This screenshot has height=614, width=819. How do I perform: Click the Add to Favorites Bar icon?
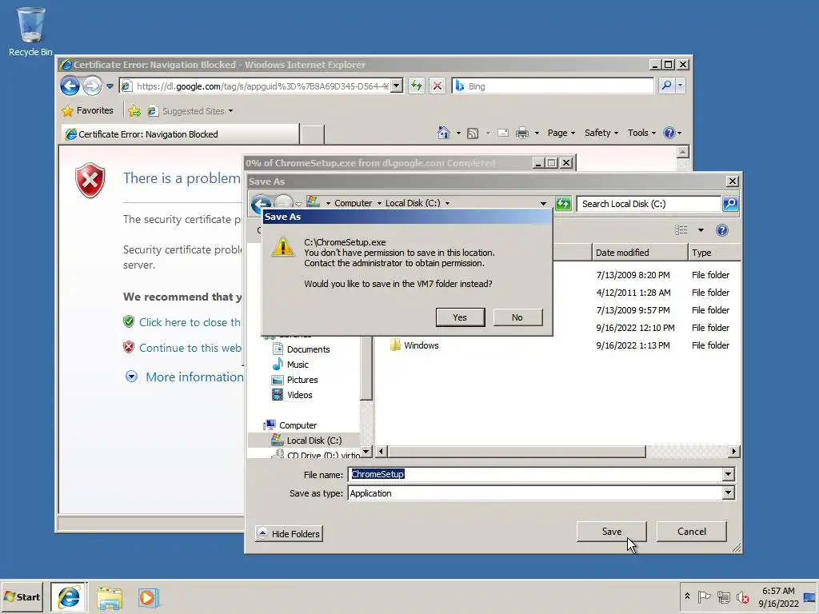[134, 110]
